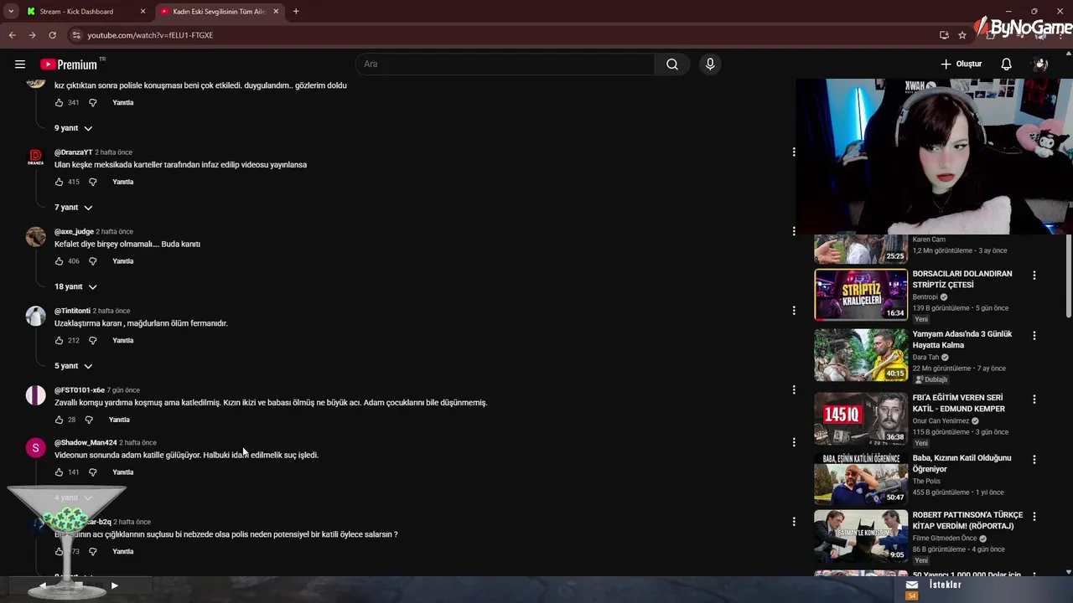
Task: Start voice search with microphone icon
Action: click(710, 64)
